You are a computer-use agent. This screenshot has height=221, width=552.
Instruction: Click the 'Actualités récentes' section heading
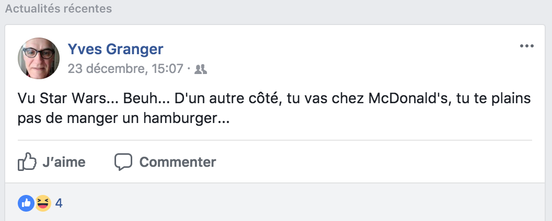tap(59, 8)
